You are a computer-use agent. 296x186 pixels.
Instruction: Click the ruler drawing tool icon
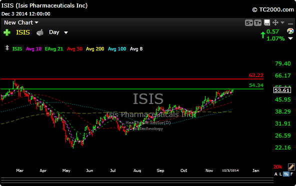click(291, 167)
